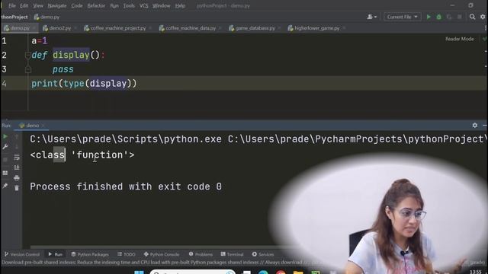Click the layout restore icon in Run panel
This screenshot has width=488, height=274.
pos(5,173)
